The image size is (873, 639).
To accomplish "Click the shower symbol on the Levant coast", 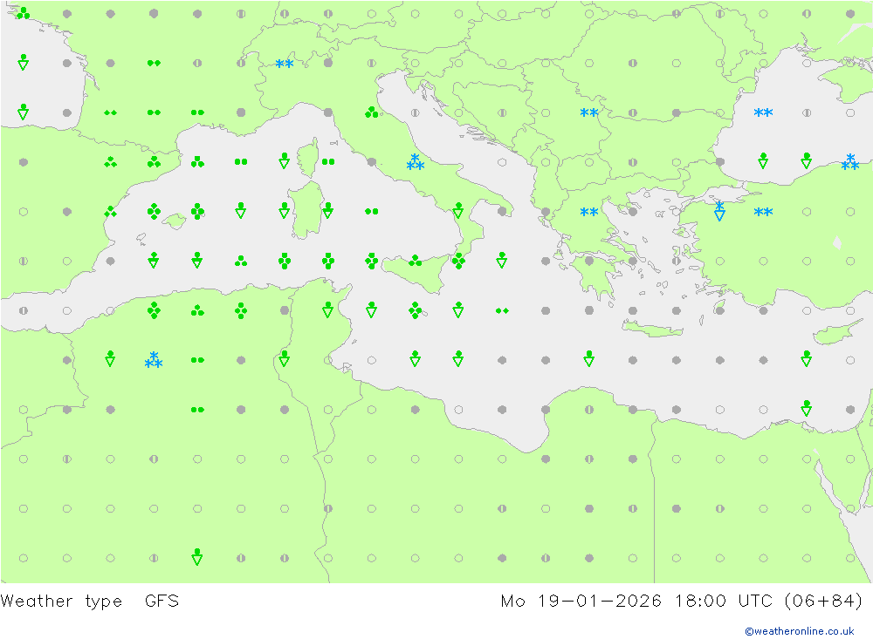I will click(807, 408).
